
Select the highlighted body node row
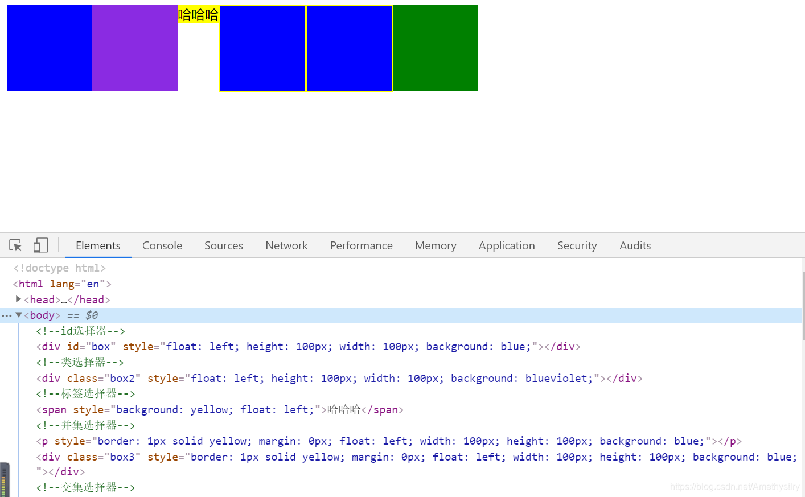tap(401, 315)
